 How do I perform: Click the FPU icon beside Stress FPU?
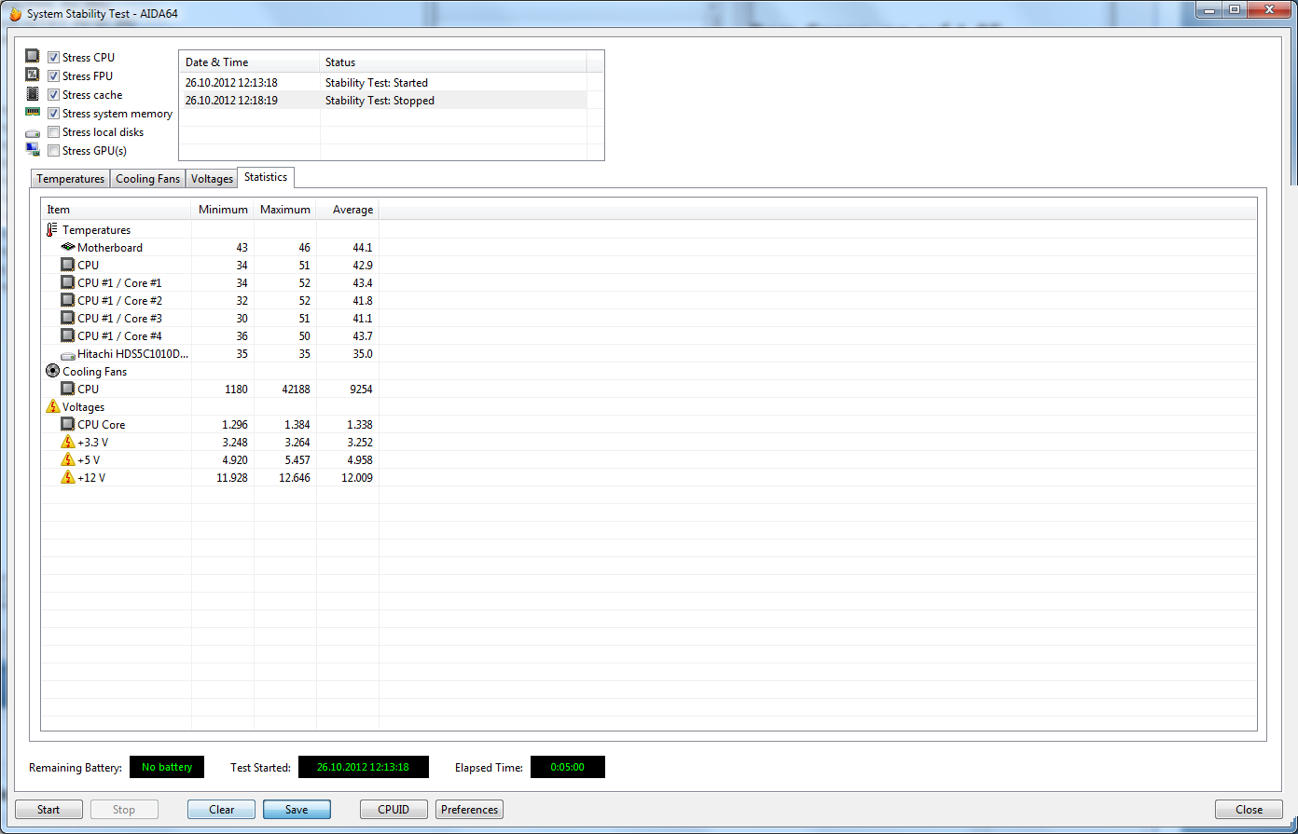pyautogui.click(x=33, y=75)
